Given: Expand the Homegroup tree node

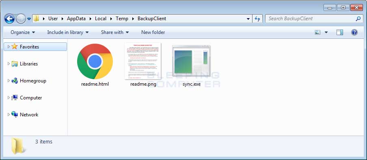Looking at the screenshot, I should (9, 80).
